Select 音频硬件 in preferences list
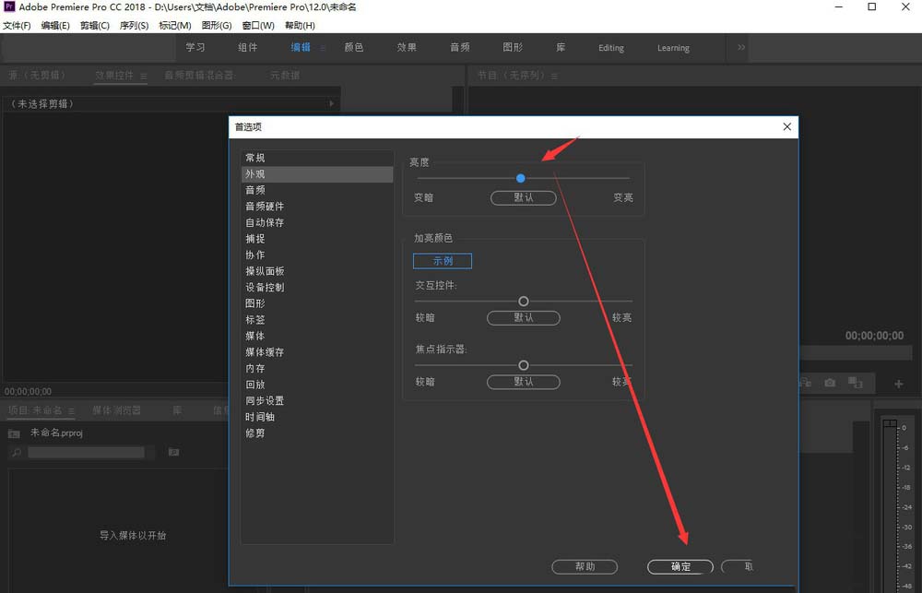The width and height of the screenshot is (922, 593). tap(317, 207)
